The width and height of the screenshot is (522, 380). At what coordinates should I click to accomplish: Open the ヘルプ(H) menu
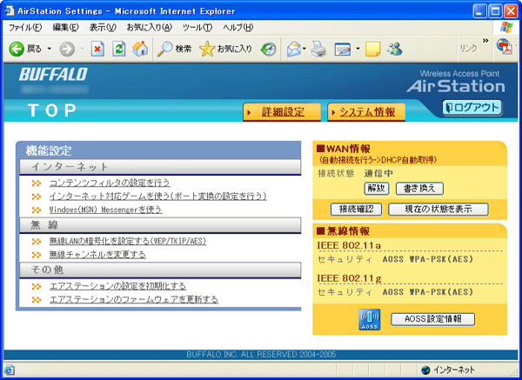[x=238, y=28]
